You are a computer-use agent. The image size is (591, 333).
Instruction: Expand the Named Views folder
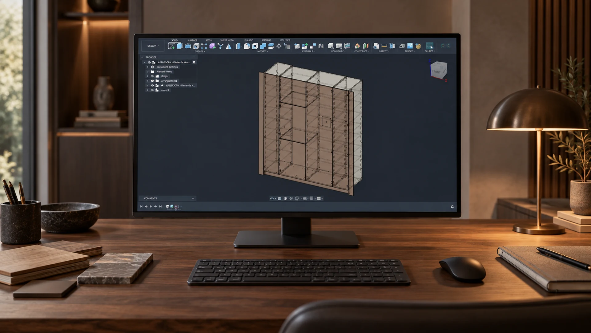point(147,71)
